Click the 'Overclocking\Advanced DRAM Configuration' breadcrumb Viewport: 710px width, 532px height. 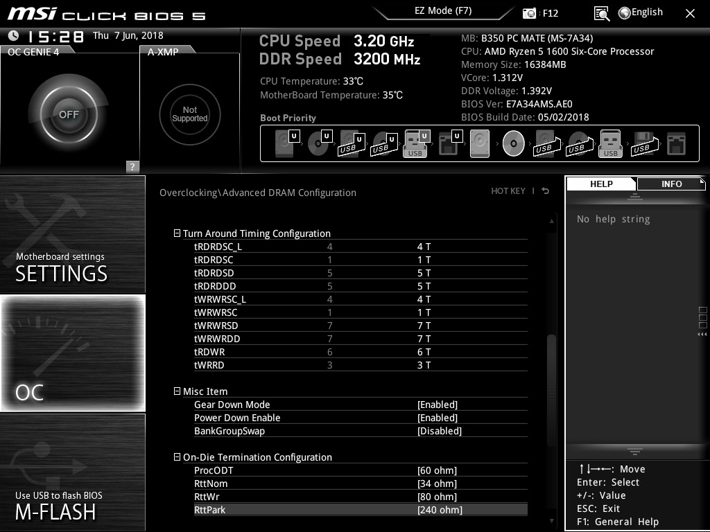pyautogui.click(x=258, y=193)
